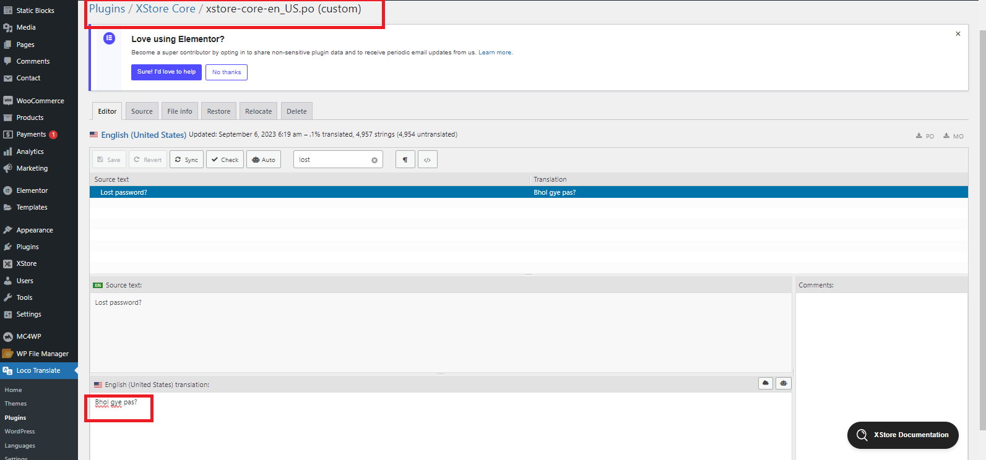Image resolution: width=986 pixels, height=460 pixels.
Task: Sync the translation file
Action: 186,160
